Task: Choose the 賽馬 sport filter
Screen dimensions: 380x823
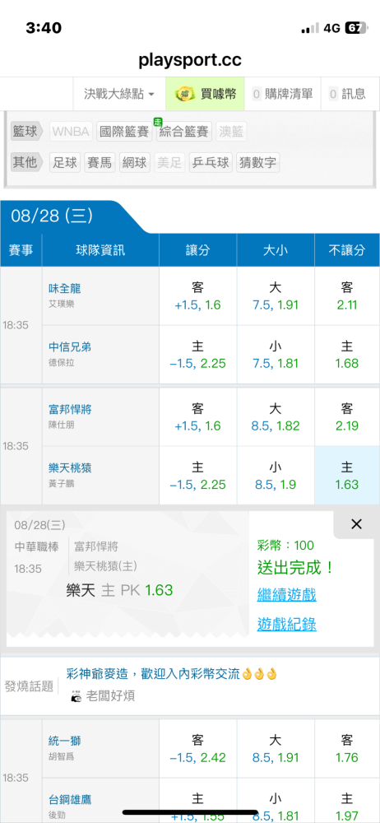Action: point(100,163)
